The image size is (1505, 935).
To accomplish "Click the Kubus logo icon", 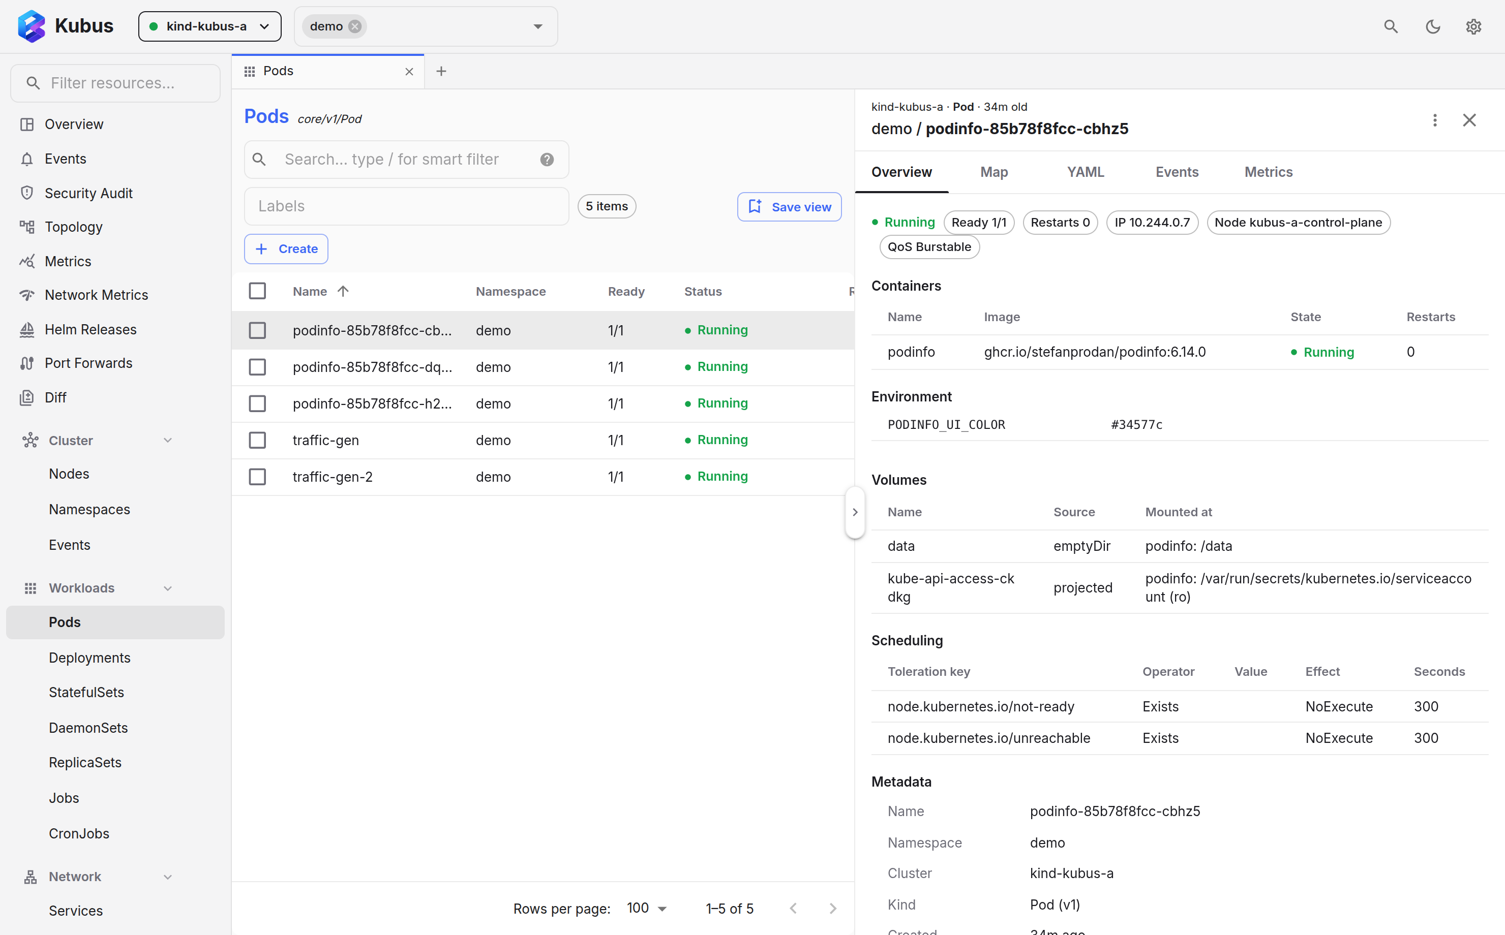I will click(x=31, y=26).
